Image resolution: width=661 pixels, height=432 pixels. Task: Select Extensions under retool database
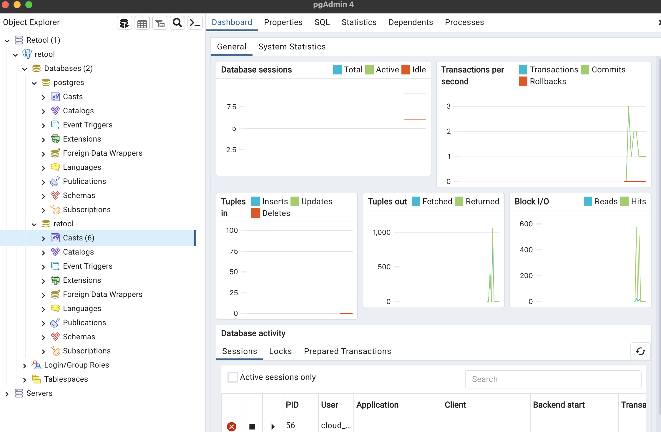point(82,280)
